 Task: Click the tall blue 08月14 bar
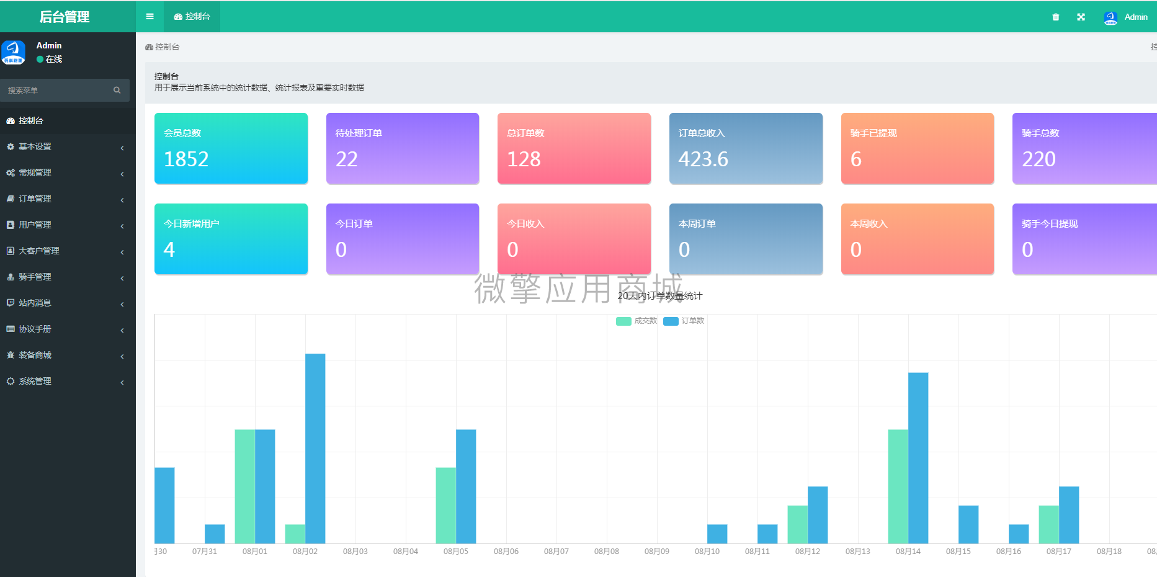coord(918,458)
